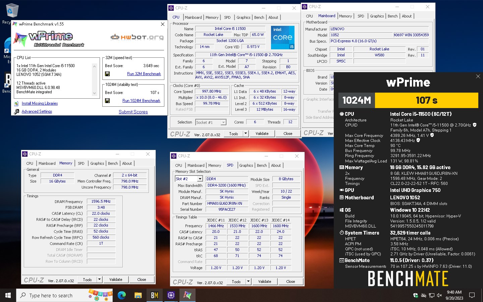Click the CPU List scroll-up arrow in wPrime
This screenshot has width=483, height=302.
(x=95, y=66)
